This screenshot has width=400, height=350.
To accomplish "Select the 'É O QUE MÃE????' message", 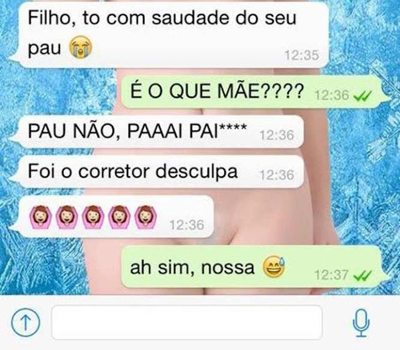I will coord(251,92).
